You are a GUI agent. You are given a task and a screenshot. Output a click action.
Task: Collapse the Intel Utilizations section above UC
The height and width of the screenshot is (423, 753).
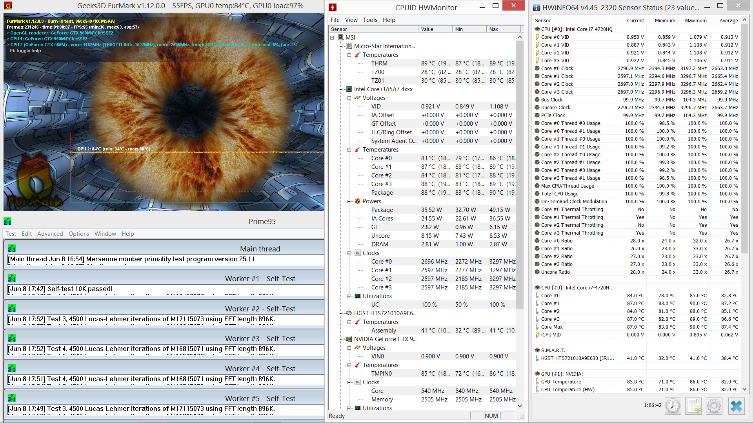click(349, 296)
